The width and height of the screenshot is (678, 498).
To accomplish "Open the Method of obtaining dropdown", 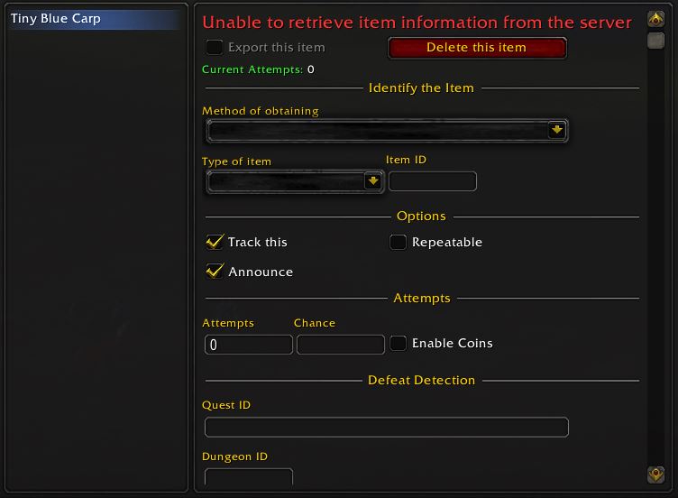I will click(387, 131).
